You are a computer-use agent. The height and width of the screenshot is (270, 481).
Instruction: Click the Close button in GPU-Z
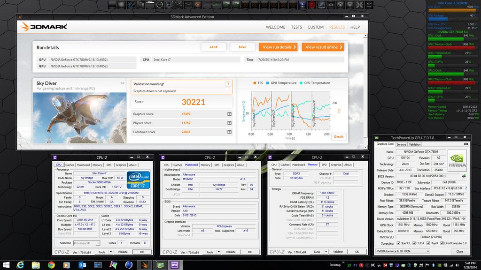pos(459,251)
